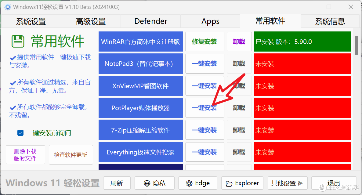Open the Edge settings button
This screenshot has width=362, height=195.
pyautogui.click(x=198, y=183)
